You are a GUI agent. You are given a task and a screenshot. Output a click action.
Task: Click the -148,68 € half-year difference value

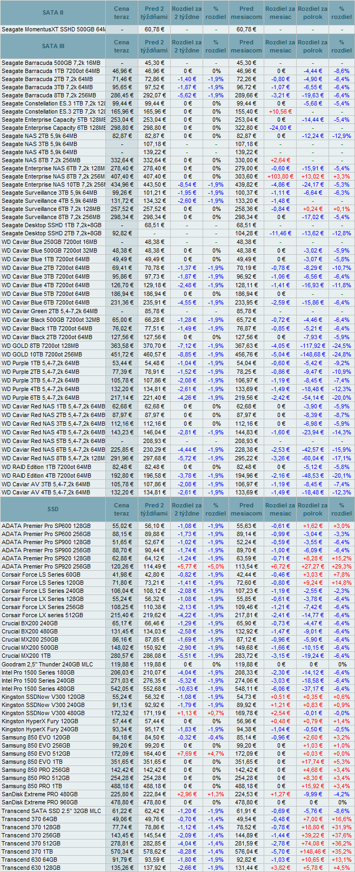pos(312,354)
